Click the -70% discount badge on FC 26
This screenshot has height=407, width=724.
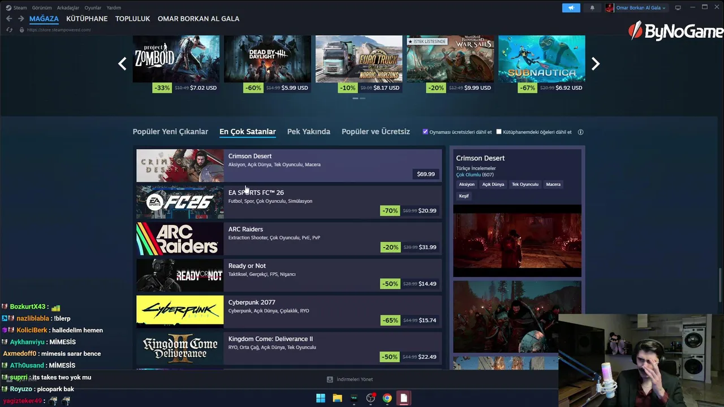pos(390,210)
